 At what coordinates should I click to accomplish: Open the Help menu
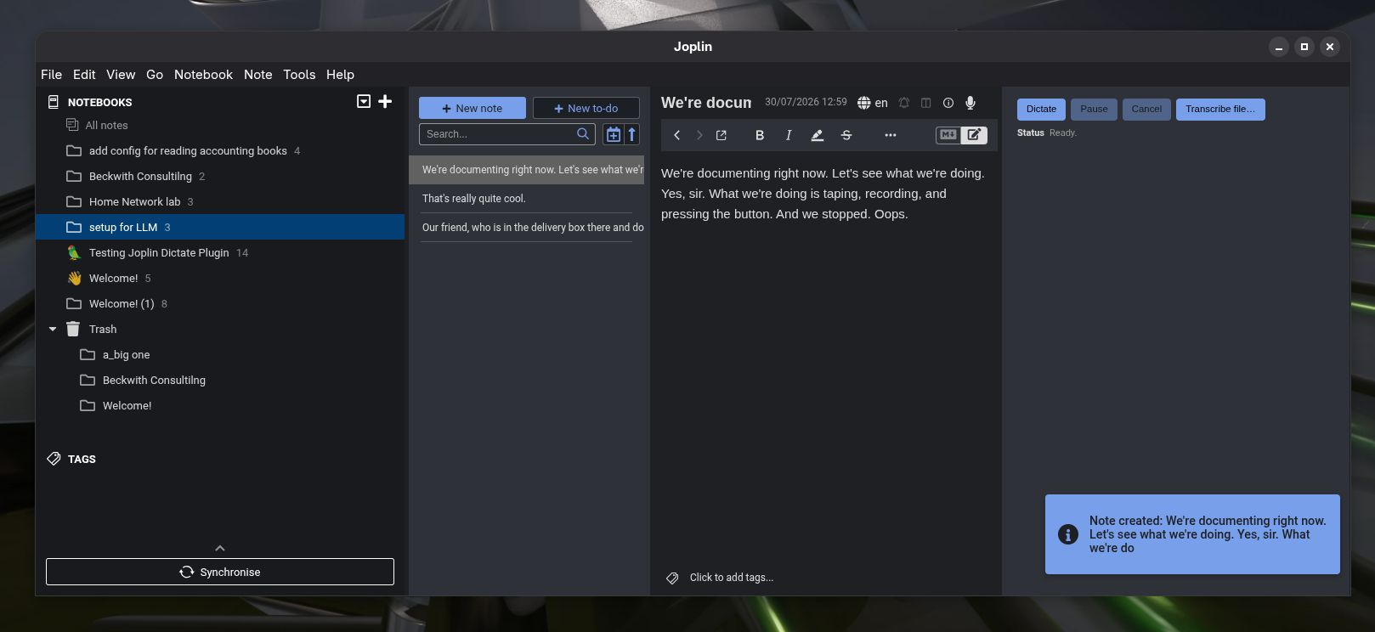click(x=340, y=75)
